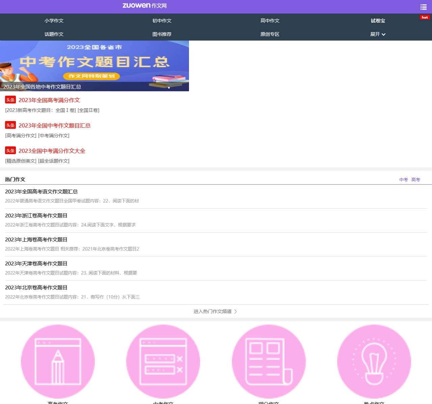This screenshot has height=404, width=432.
Task: Click the red hot badge beside 试卷宝
Action: pos(424,18)
